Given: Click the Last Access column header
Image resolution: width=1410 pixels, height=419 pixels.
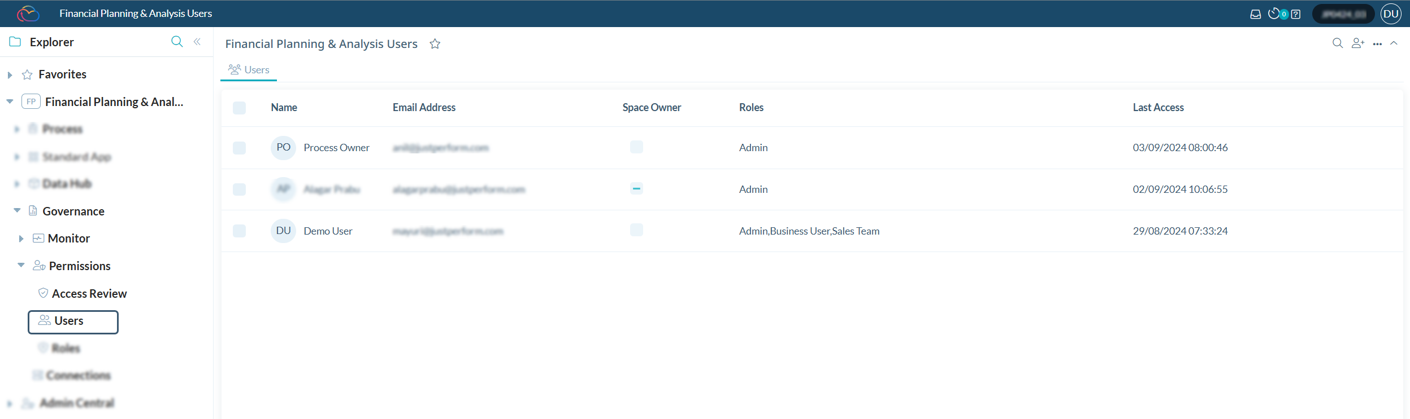Looking at the screenshot, I should coord(1158,108).
